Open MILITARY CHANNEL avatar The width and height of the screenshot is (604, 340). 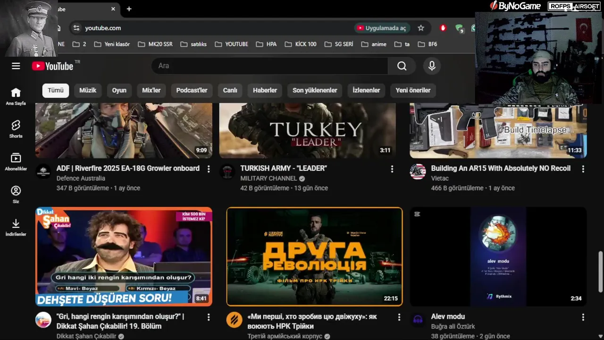227,172
